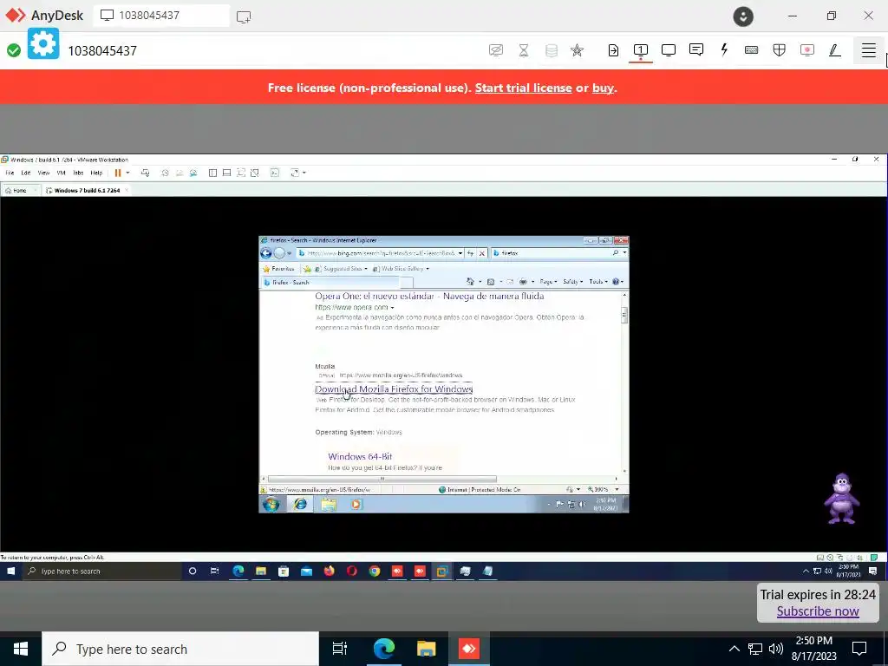The height and width of the screenshot is (666, 888).
Task: Click IE Home toolbar icon
Action: (x=470, y=282)
